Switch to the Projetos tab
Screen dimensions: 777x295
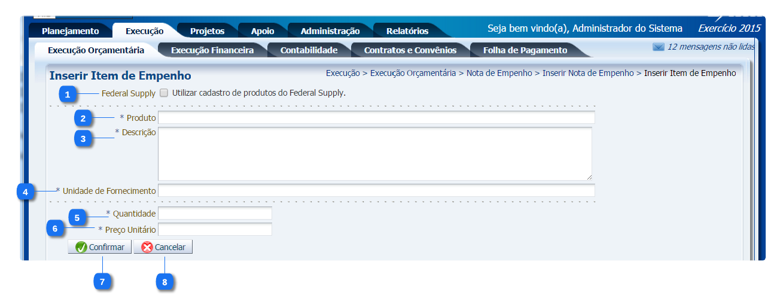[x=207, y=31]
